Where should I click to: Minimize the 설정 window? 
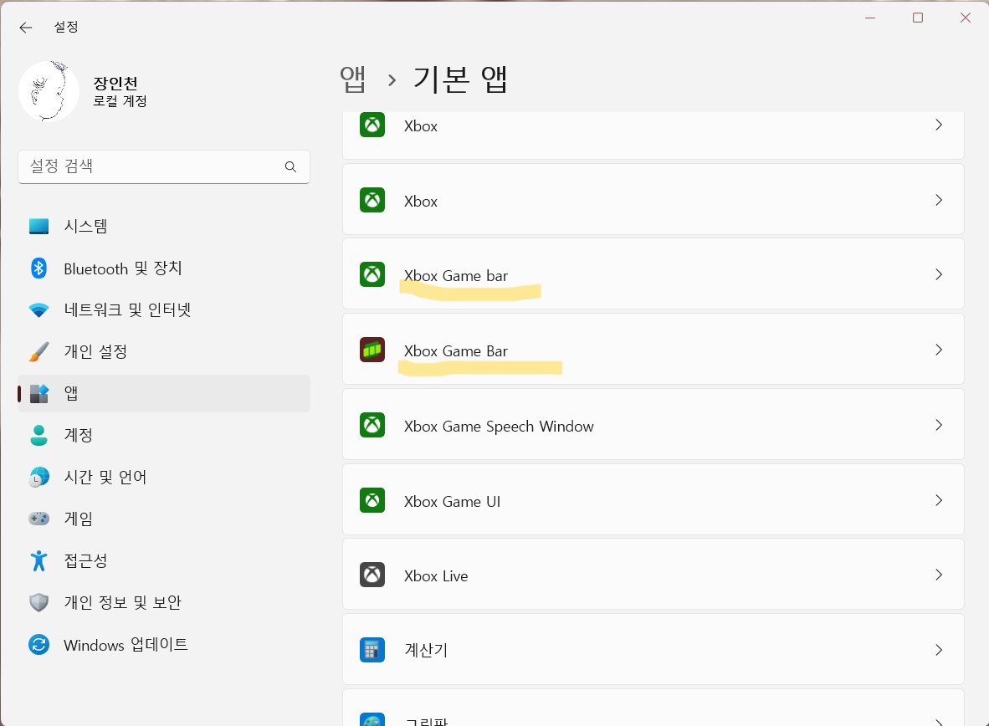tap(870, 18)
